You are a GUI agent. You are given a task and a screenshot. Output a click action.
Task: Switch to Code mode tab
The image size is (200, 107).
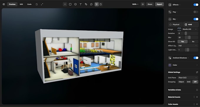(x=29, y=4)
